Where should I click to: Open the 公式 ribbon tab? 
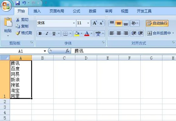pos(77,11)
